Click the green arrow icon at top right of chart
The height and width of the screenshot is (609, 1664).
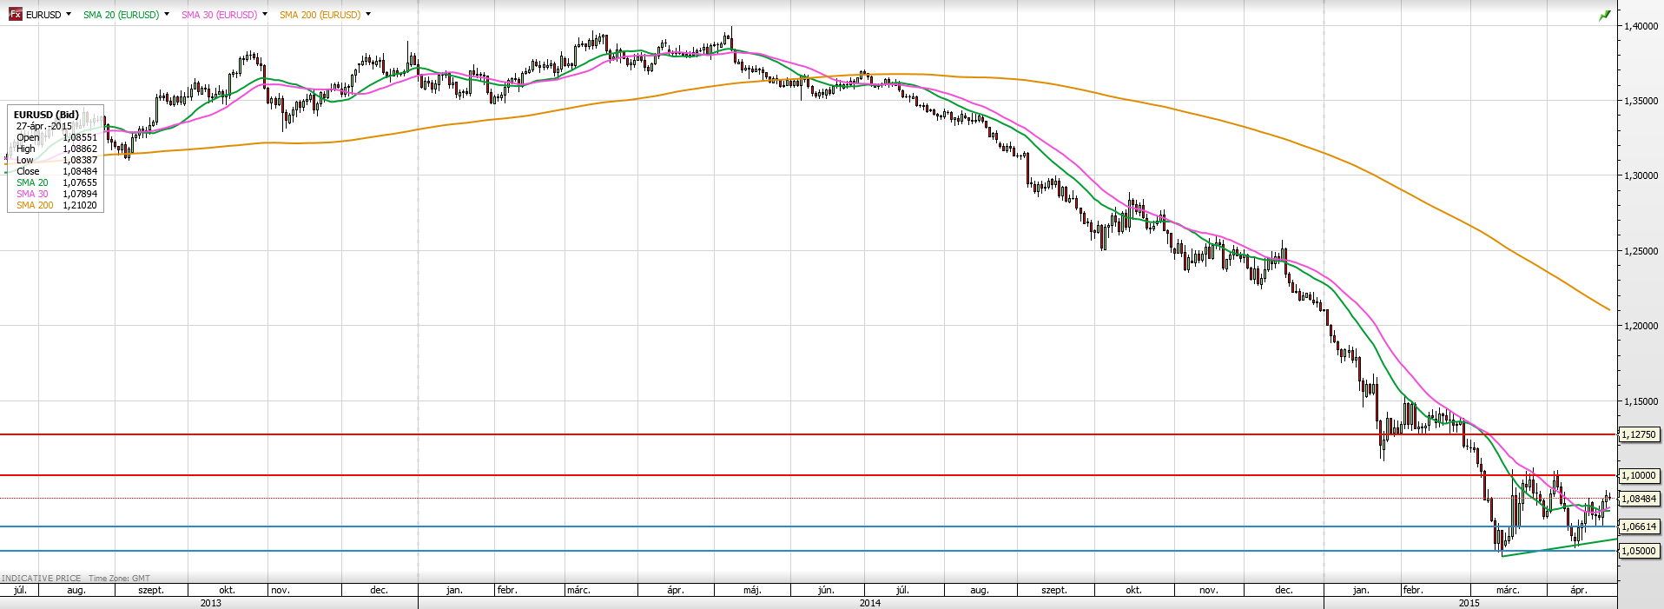[x=1605, y=15]
